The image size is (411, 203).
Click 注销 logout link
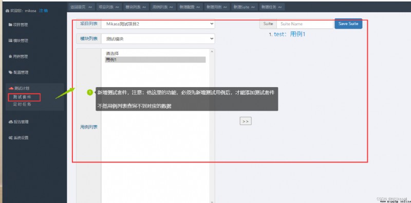coord(44,11)
